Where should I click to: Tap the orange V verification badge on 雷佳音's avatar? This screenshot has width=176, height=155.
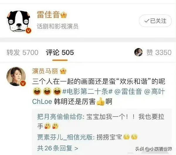coord(28,31)
